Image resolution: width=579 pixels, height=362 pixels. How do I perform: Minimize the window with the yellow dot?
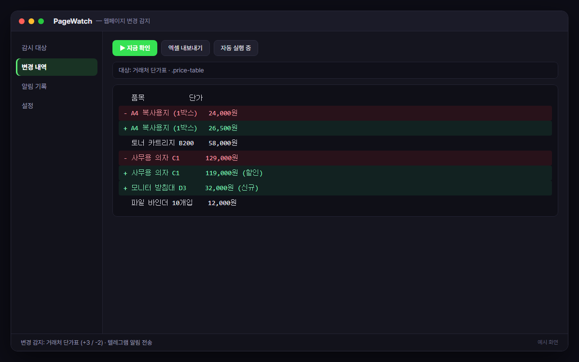pos(31,21)
